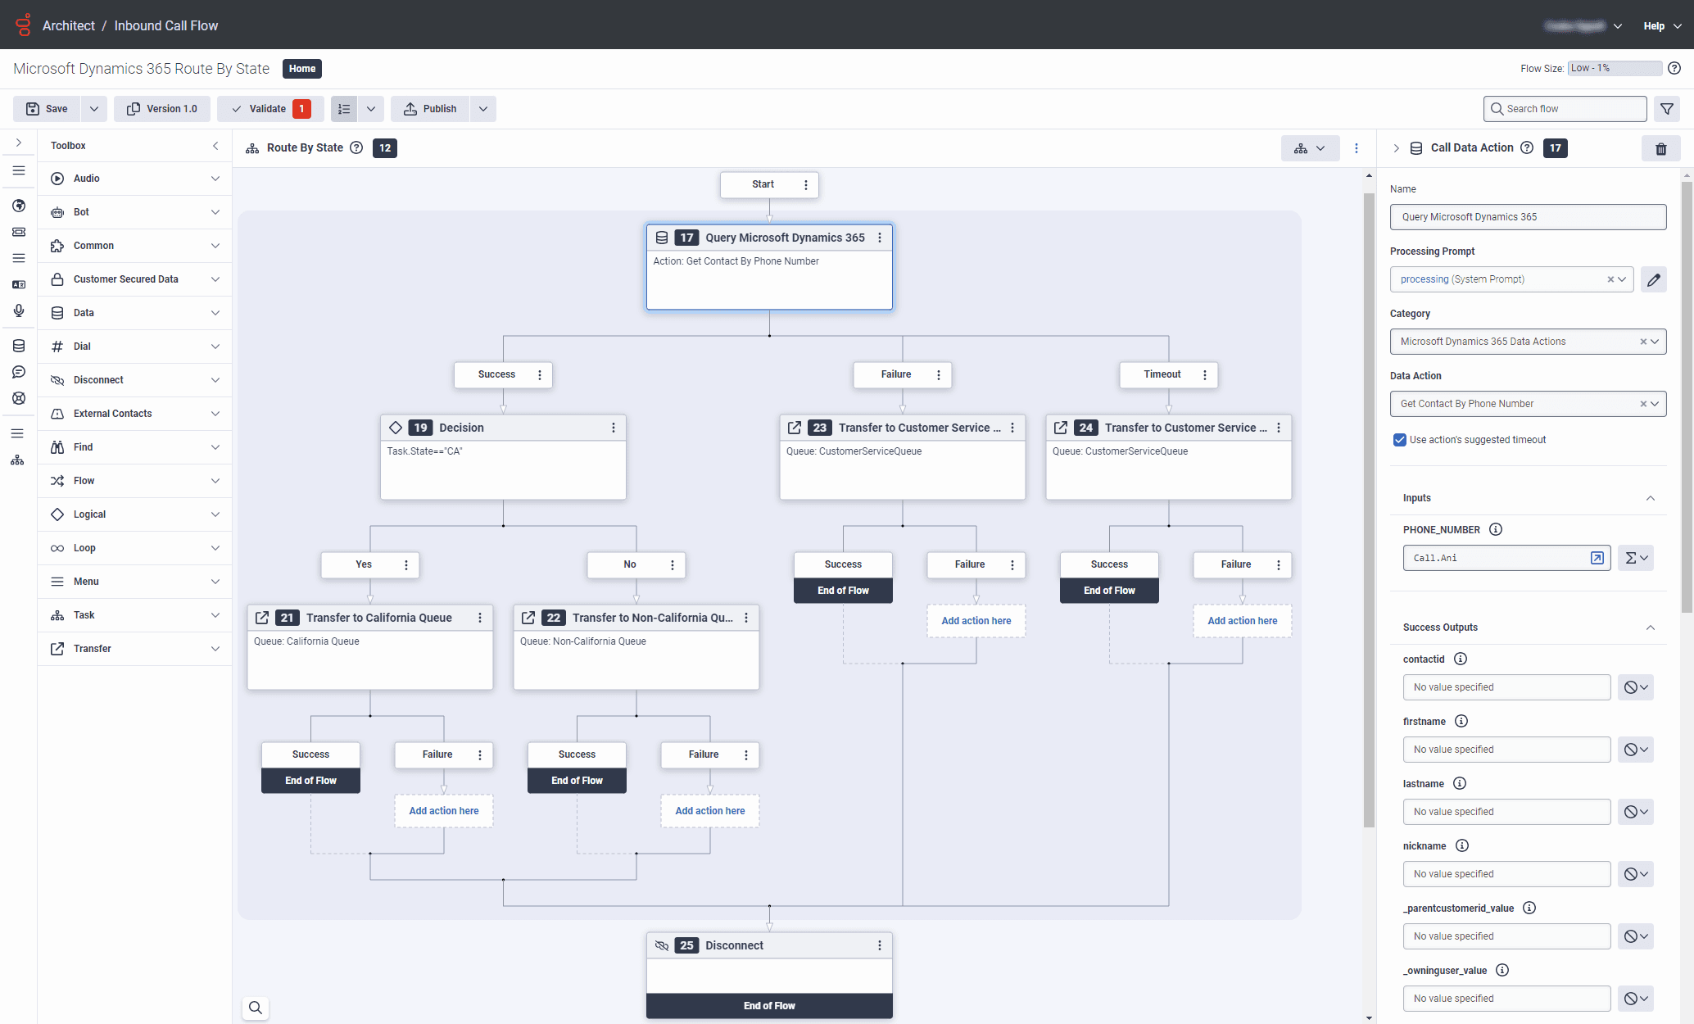This screenshot has width=1694, height=1024.
Task: Uncheck Use action's suggested timeout
Action: click(1400, 440)
